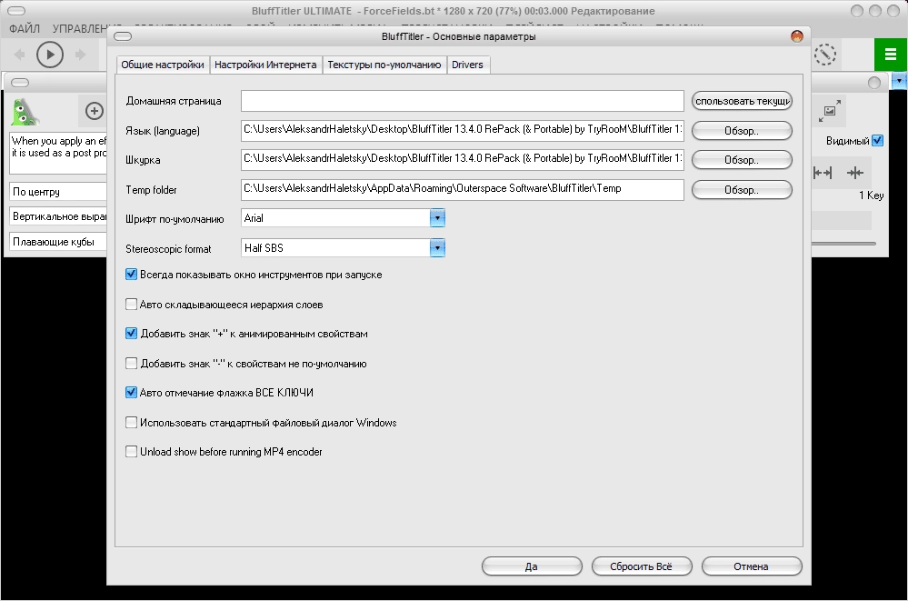
Task: Click the Отмена button
Action: point(752,566)
